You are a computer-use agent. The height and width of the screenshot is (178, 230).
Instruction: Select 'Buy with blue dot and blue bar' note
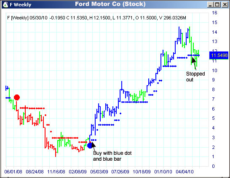[112, 156]
